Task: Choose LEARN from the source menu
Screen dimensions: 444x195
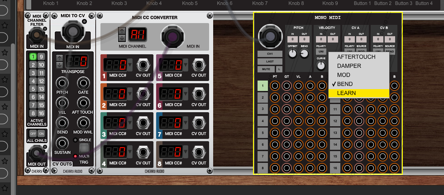Action: click(359, 93)
